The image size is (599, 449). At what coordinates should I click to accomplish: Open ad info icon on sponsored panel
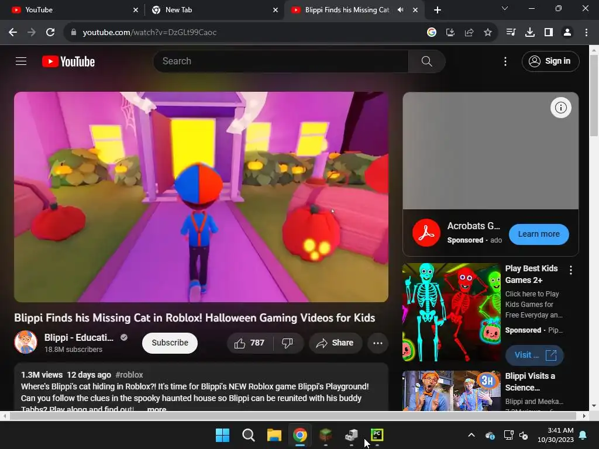click(560, 108)
